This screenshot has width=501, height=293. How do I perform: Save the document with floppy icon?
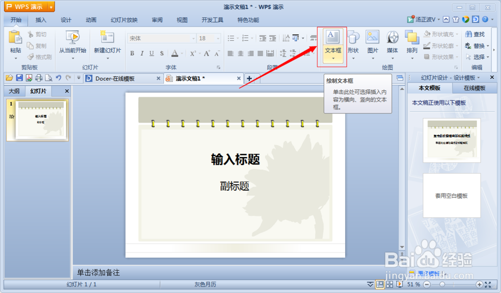coord(19,78)
